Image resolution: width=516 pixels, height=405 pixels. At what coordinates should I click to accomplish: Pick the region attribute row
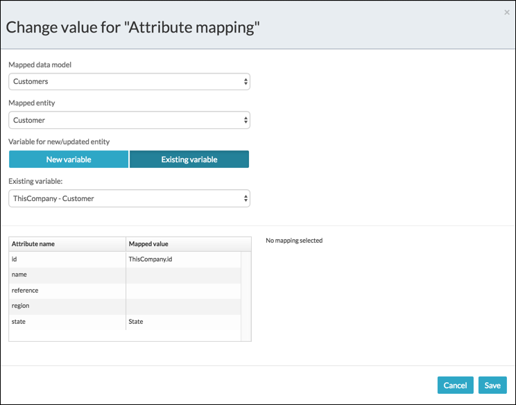coord(67,306)
